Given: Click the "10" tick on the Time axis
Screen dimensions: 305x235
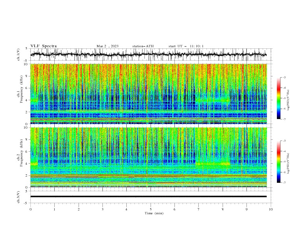Looking at the screenshot, I should pyautogui.click(x=271, y=209).
